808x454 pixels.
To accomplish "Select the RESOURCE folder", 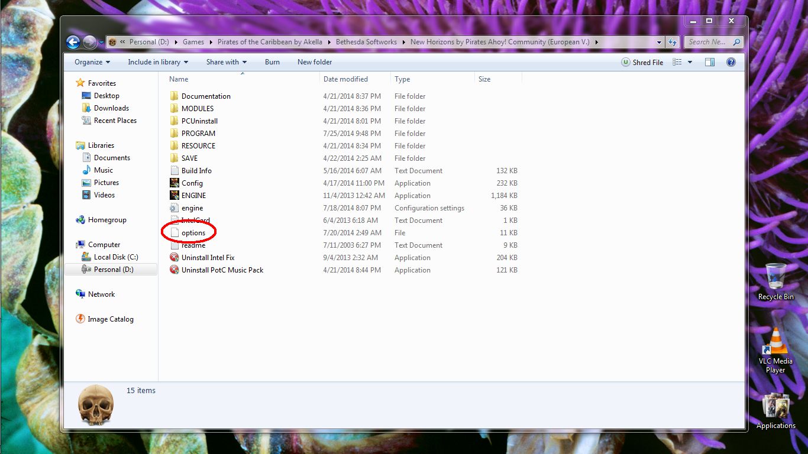I will click(x=198, y=146).
